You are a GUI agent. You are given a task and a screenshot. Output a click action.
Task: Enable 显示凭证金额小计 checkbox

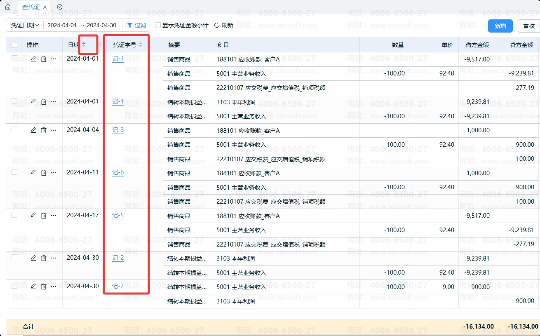pyautogui.click(x=158, y=25)
